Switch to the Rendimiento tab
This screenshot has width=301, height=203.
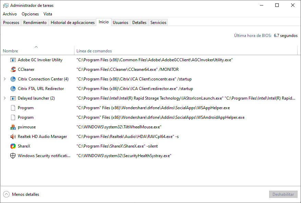pos(35,23)
